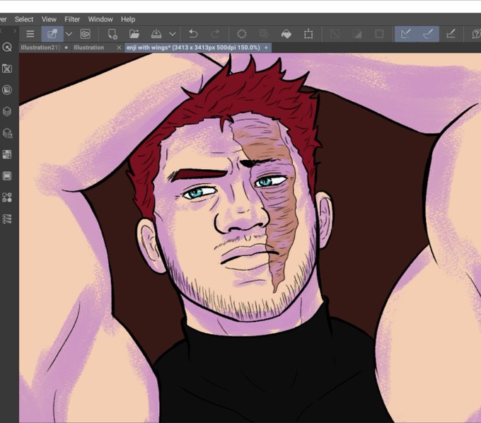Open the connected squares icon in the sidebar
The width and height of the screenshot is (481, 423).
pyautogui.click(x=7, y=197)
